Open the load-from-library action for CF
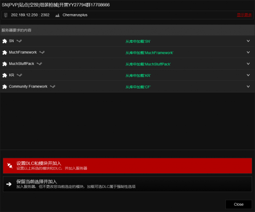Screen dimensions: 255x212 point(138,87)
